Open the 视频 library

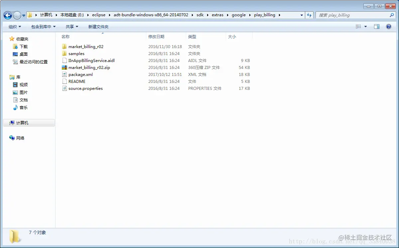[24, 85]
